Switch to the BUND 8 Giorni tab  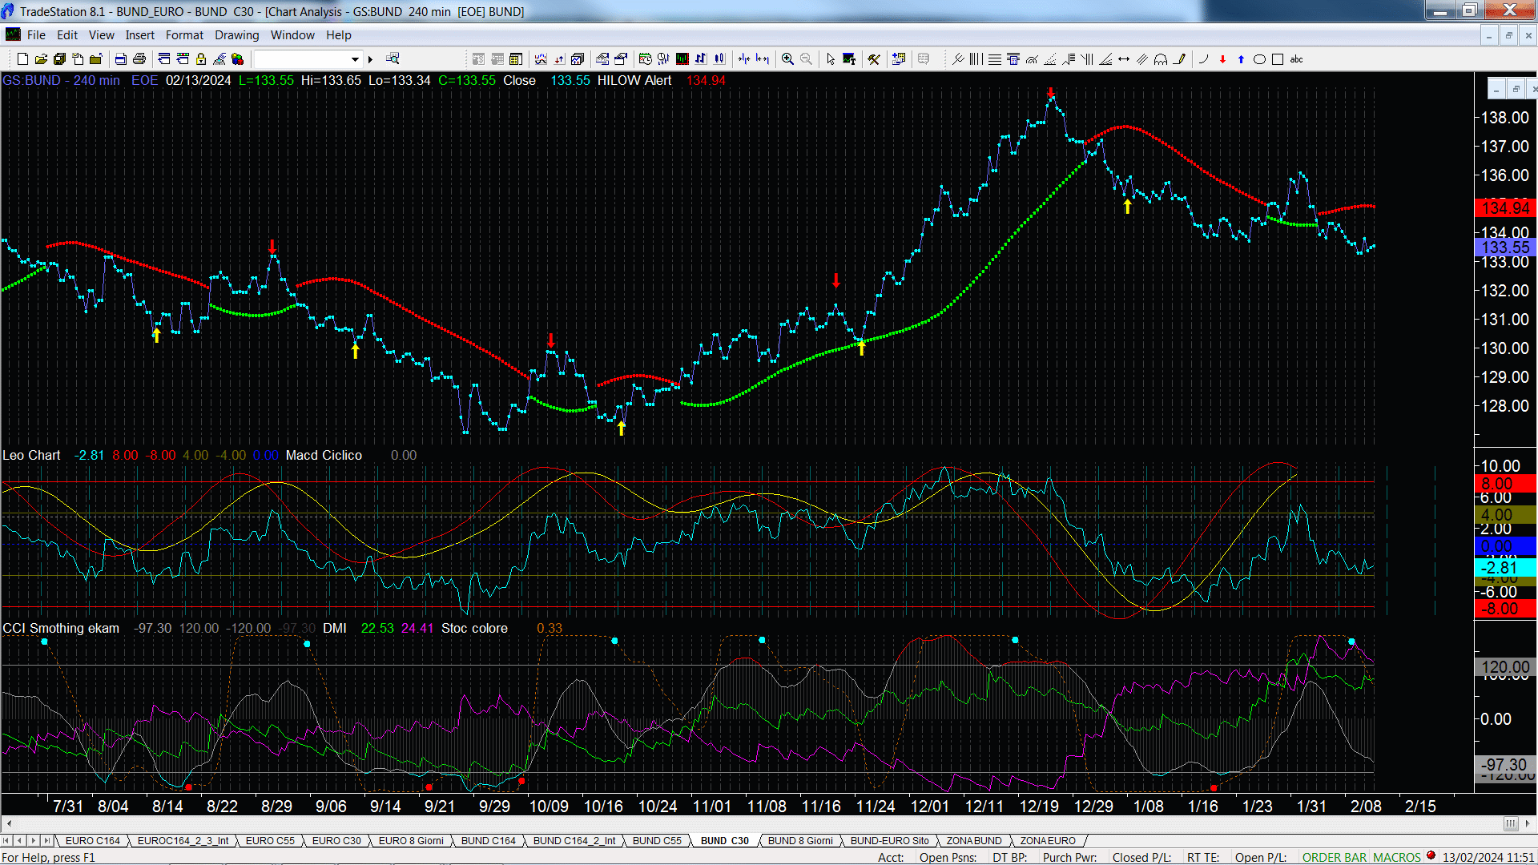click(800, 840)
